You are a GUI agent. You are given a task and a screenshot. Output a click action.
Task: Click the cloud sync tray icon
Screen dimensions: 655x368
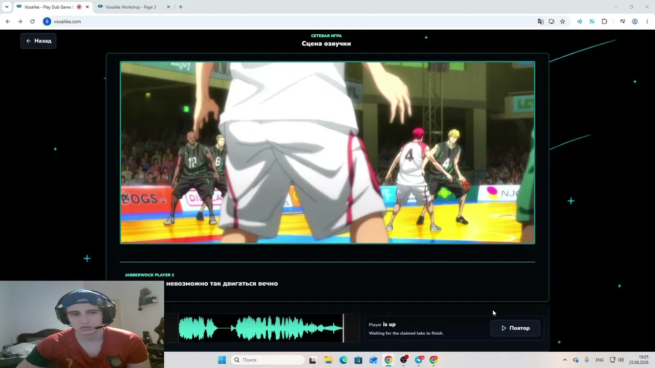(x=576, y=360)
